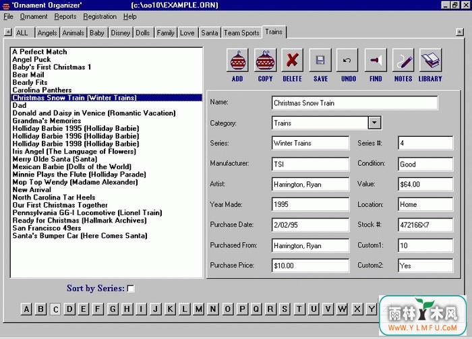Click the Purchase Price field showing $10.00
Viewport: 472px width, 339px height.
click(310, 266)
